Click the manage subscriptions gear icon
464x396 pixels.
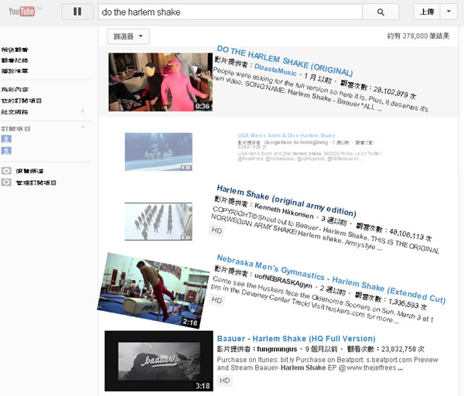point(6,183)
